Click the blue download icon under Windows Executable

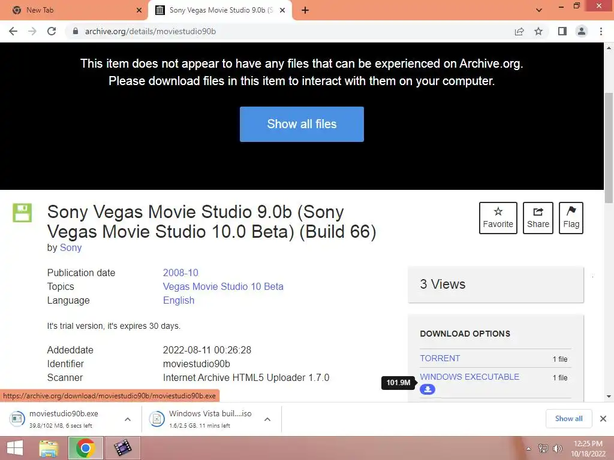point(427,389)
